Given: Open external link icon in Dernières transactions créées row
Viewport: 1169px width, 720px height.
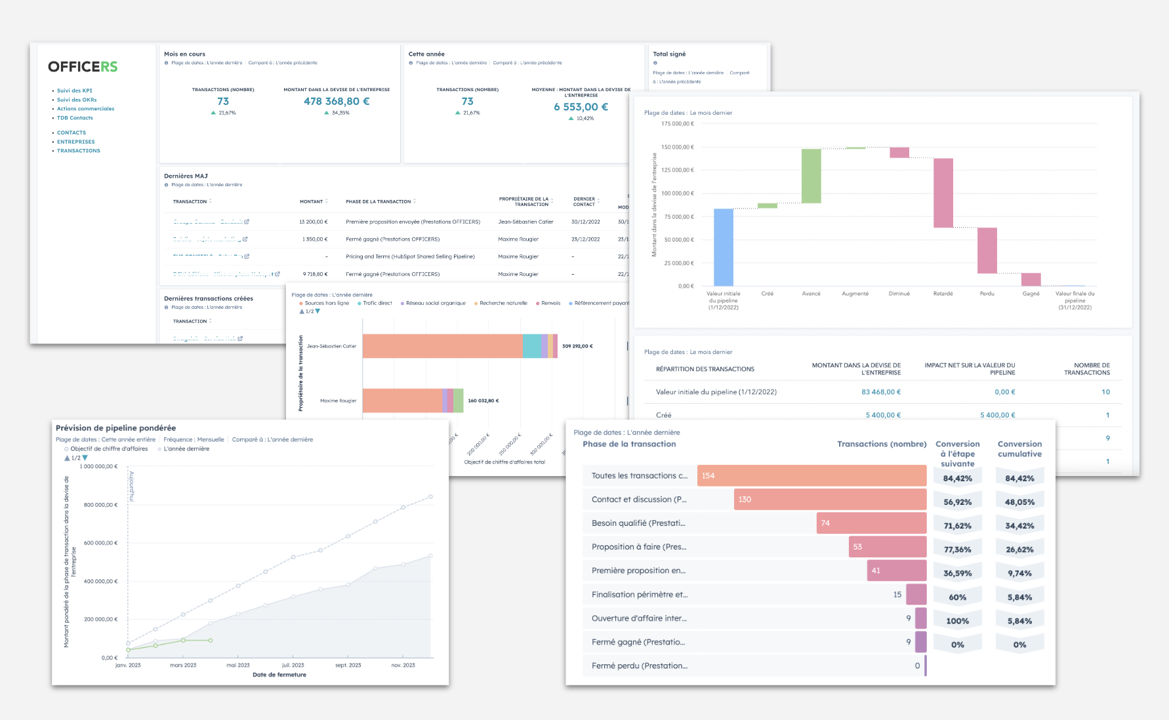Looking at the screenshot, I should (240, 338).
